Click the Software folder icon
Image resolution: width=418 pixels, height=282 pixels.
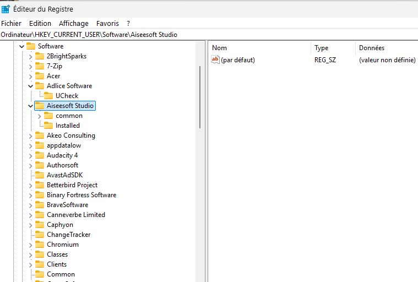tap(31, 46)
